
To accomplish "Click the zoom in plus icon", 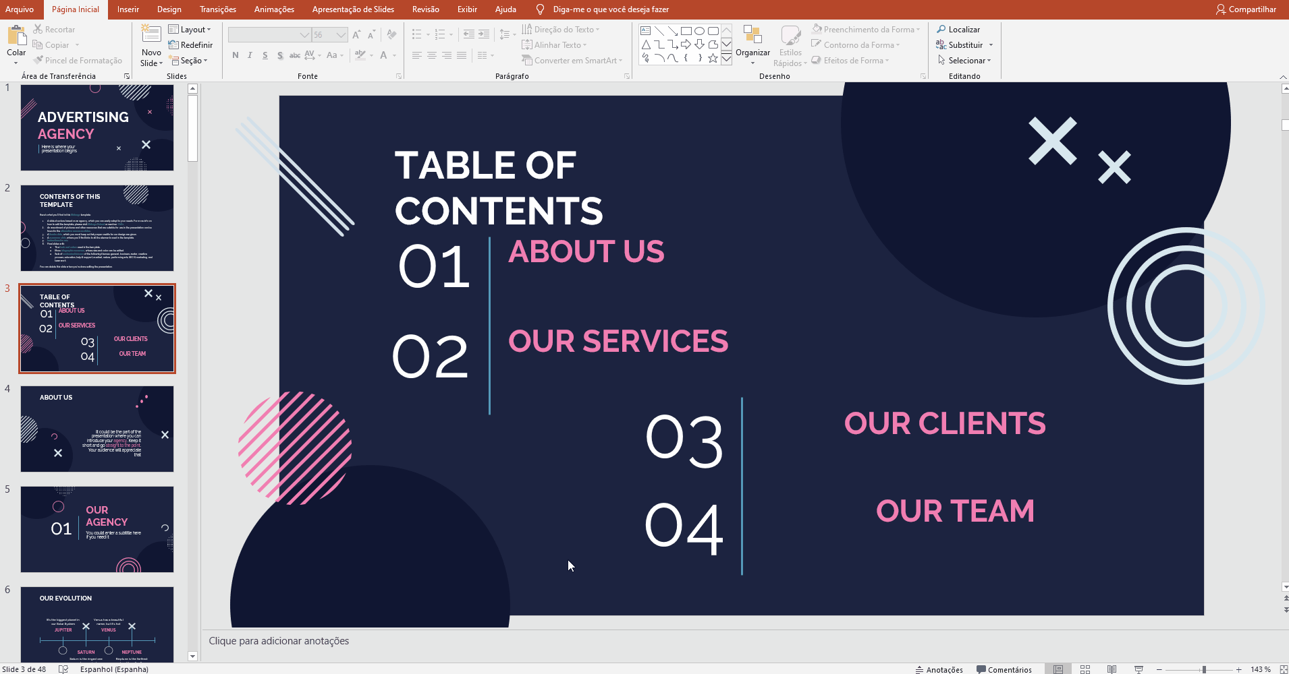I will tap(1239, 669).
